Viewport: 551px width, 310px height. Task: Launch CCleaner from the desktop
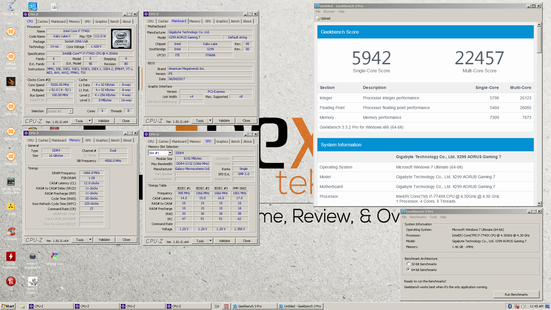(x=11, y=234)
